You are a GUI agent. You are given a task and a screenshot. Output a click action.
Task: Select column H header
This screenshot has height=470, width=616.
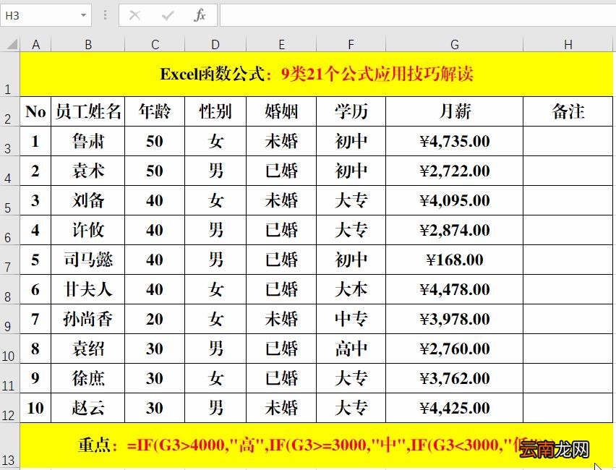click(568, 44)
